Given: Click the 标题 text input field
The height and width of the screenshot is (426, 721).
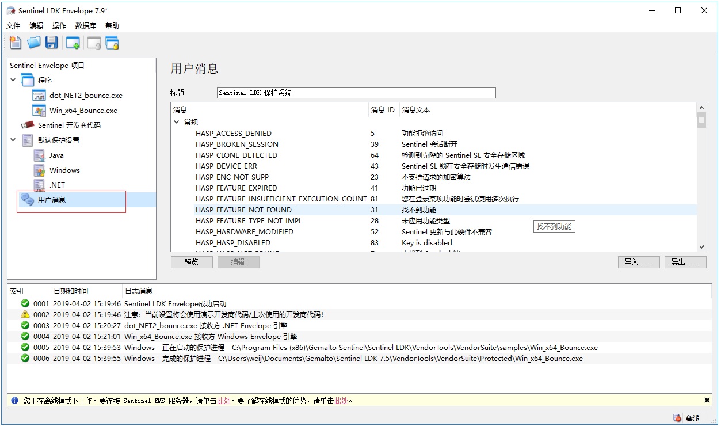Looking at the screenshot, I should (356, 93).
